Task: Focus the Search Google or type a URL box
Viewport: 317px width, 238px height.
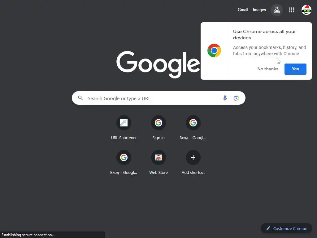Action: (x=158, y=98)
